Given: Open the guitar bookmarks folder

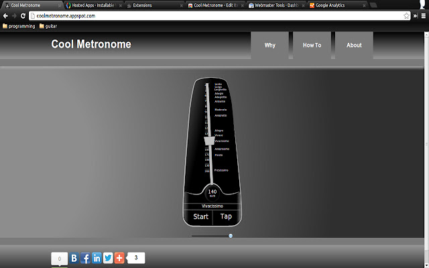Looking at the screenshot, I should coord(48,26).
